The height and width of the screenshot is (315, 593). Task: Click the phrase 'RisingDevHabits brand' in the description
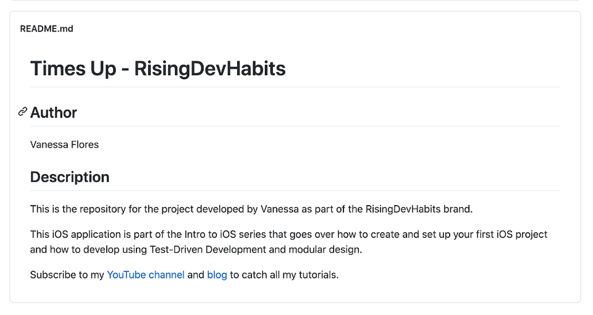point(418,209)
